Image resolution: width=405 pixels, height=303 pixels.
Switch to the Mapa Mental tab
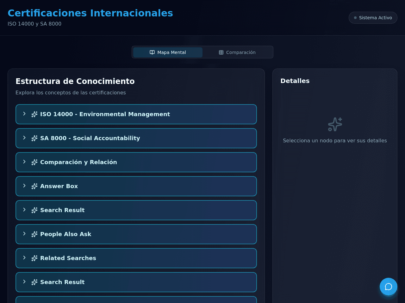tap(168, 52)
